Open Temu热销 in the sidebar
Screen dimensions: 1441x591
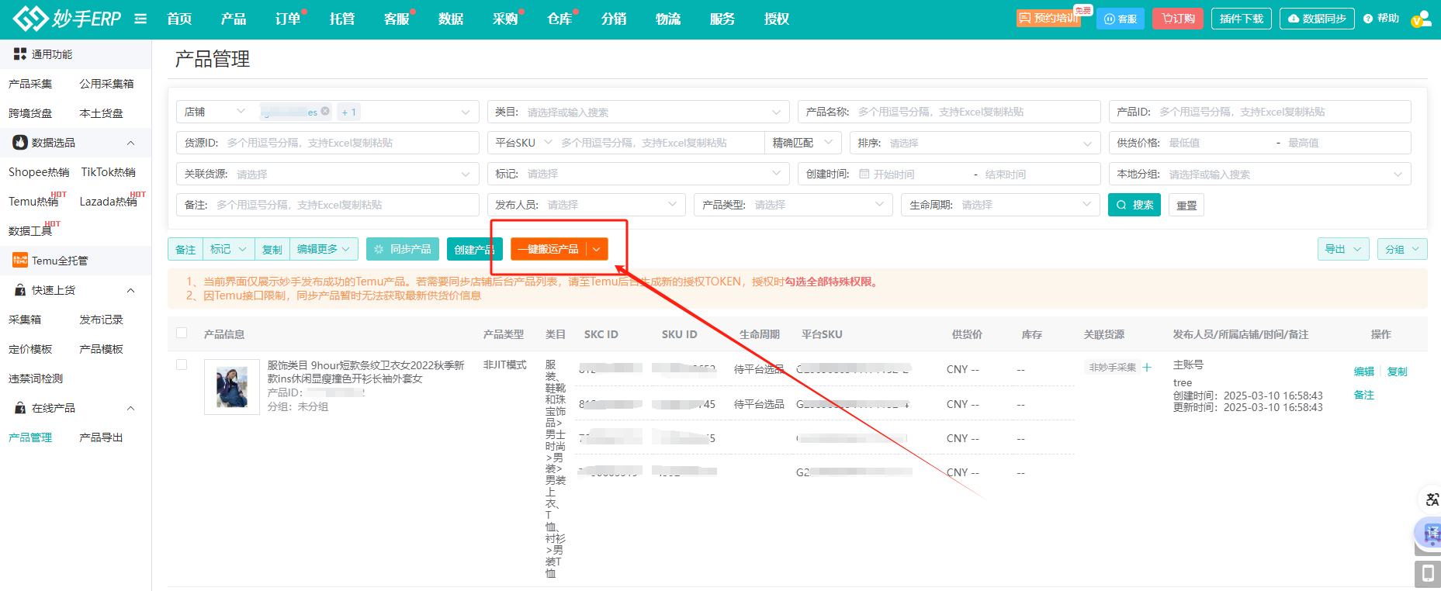click(33, 202)
